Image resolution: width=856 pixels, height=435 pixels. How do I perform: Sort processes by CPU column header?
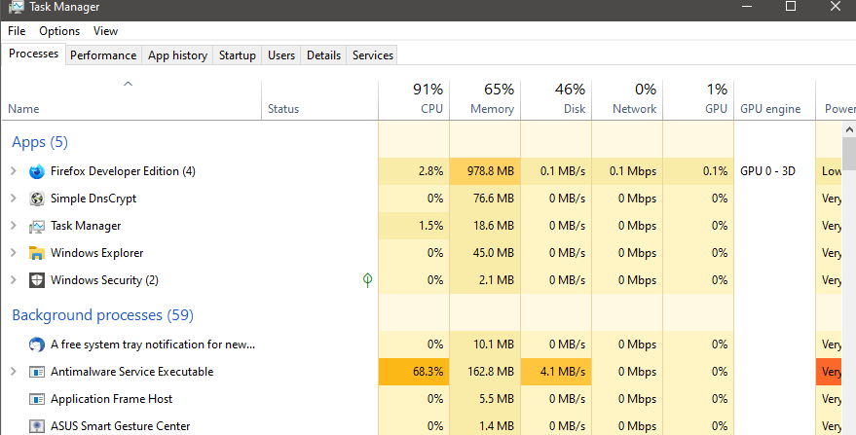[x=431, y=109]
